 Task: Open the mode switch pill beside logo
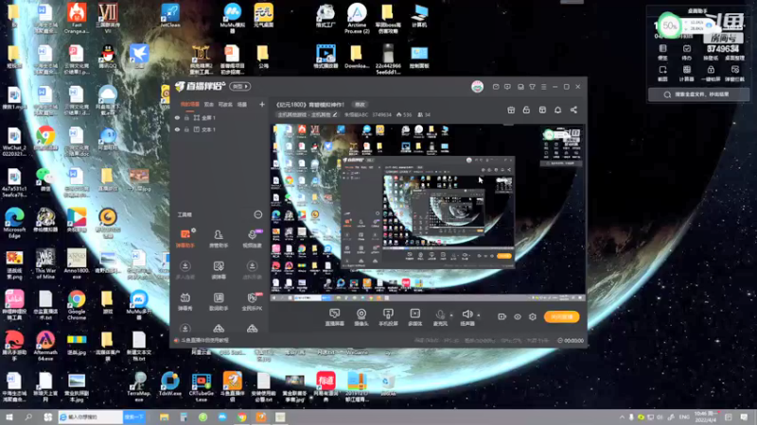[240, 86]
